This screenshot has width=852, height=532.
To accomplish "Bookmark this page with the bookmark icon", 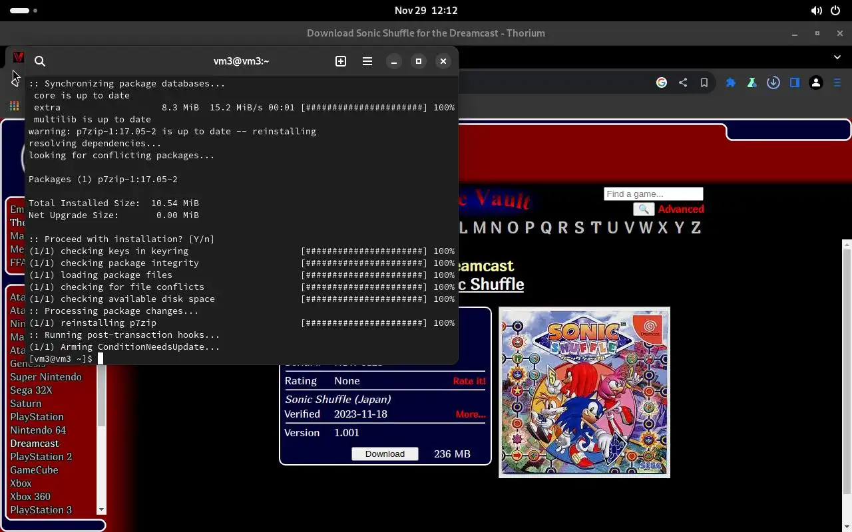I will [x=704, y=82].
